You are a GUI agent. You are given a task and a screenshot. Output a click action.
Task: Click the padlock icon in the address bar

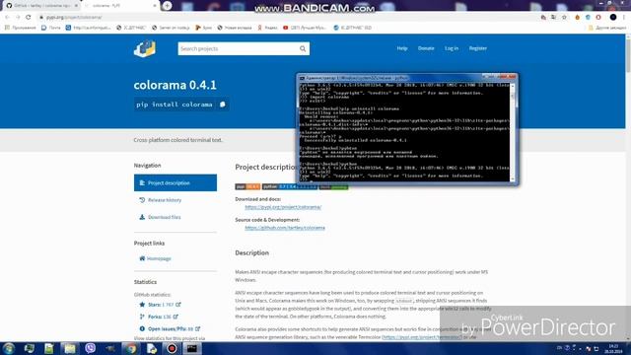(41, 18)
